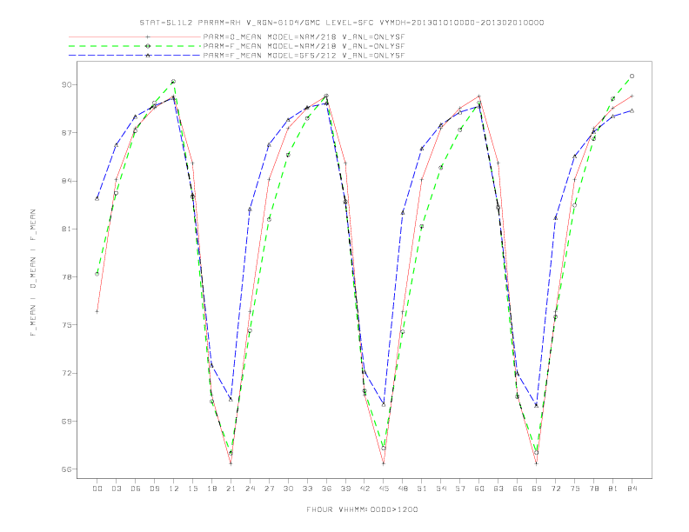Click x-axis forecast hour label 63
The image size is (689, 532).
pyautogui.click(x=498, y=489)
